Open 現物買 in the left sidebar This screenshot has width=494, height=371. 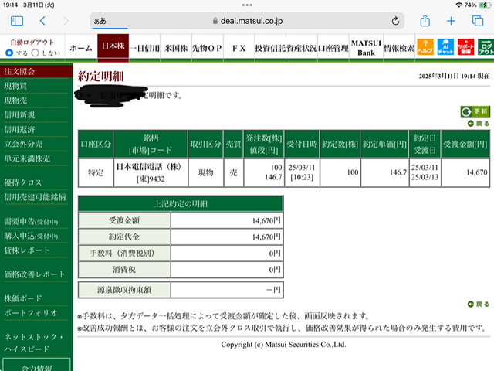[15, 86]
